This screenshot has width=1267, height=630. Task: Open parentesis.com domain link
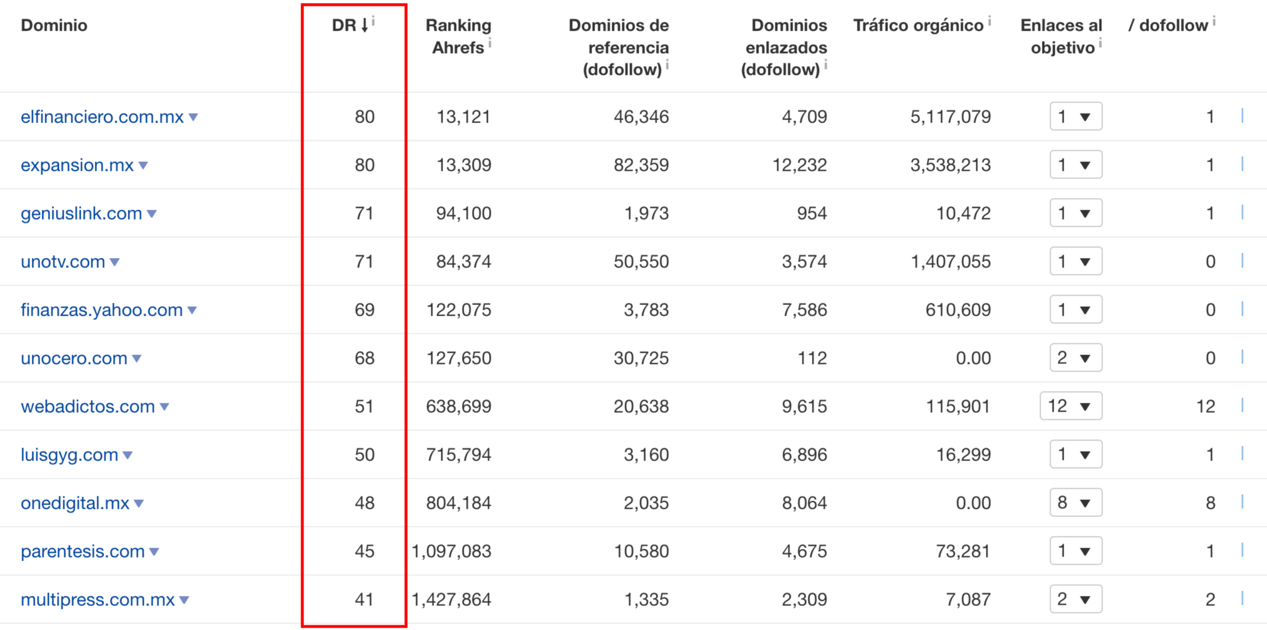(x=83, y=551)
